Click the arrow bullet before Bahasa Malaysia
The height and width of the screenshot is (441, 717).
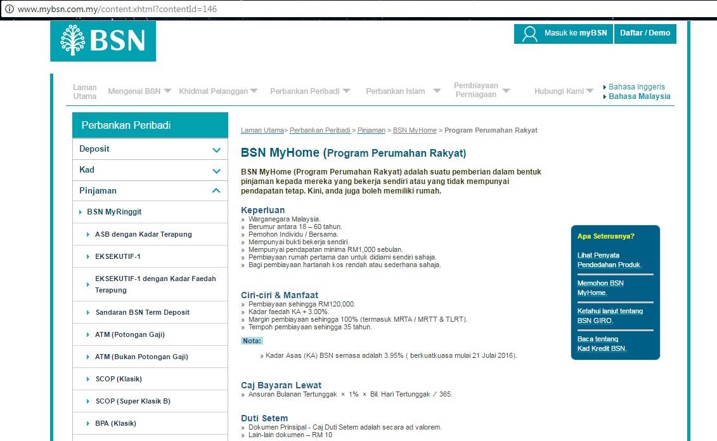[x=605, y=96]
